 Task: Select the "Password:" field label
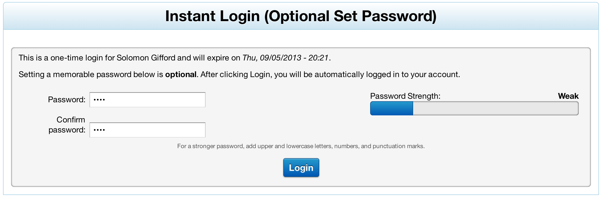click(67, 100)
